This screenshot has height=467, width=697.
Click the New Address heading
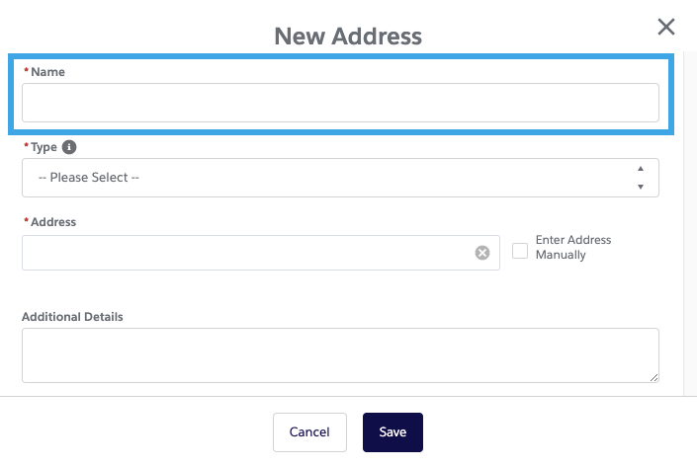pyautogui.click(x=348, y=37)
